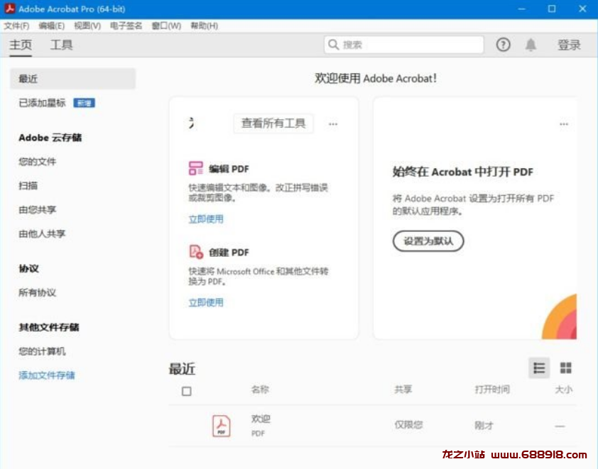
Task: Sort recent files by 名称 column
Action: coord(260,390)
